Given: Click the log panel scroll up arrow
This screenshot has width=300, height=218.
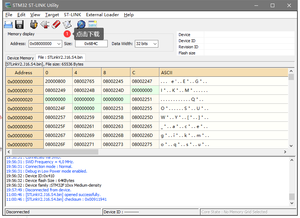Looking at the screenshot, I should (x=292, y=160).
